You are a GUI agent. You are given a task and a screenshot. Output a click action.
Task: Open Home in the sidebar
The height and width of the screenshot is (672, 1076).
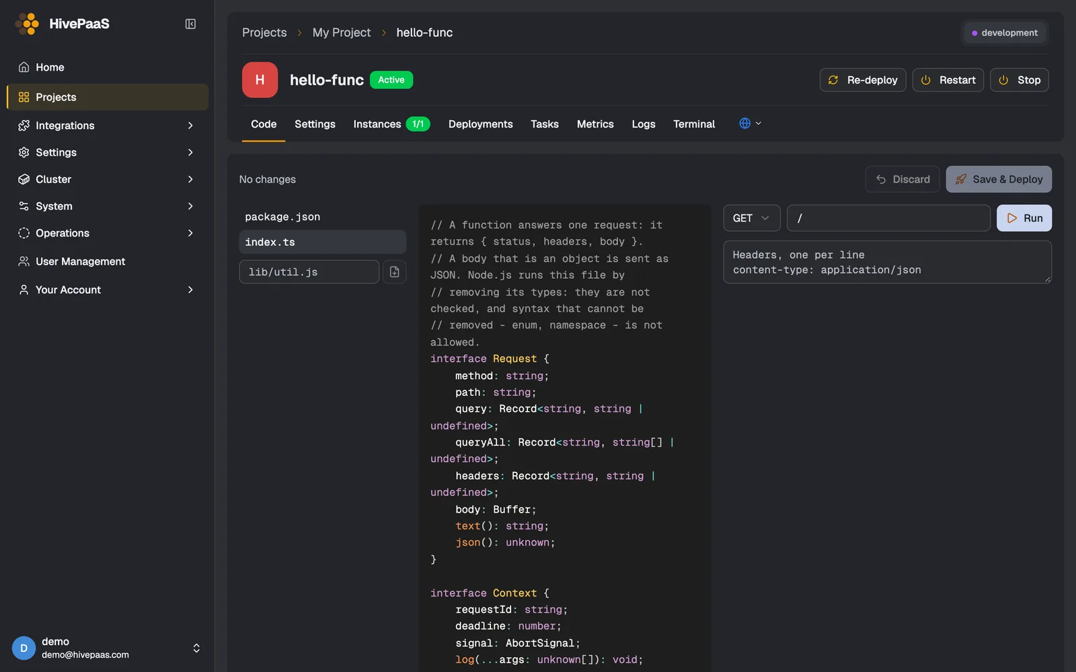click(108, 67)
